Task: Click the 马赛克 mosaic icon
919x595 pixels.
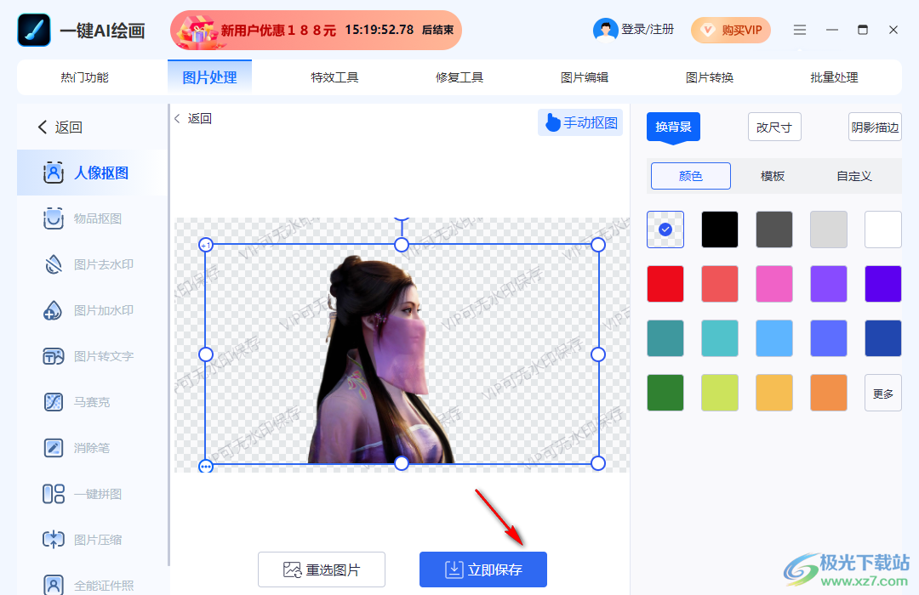Action: (54, 402)
